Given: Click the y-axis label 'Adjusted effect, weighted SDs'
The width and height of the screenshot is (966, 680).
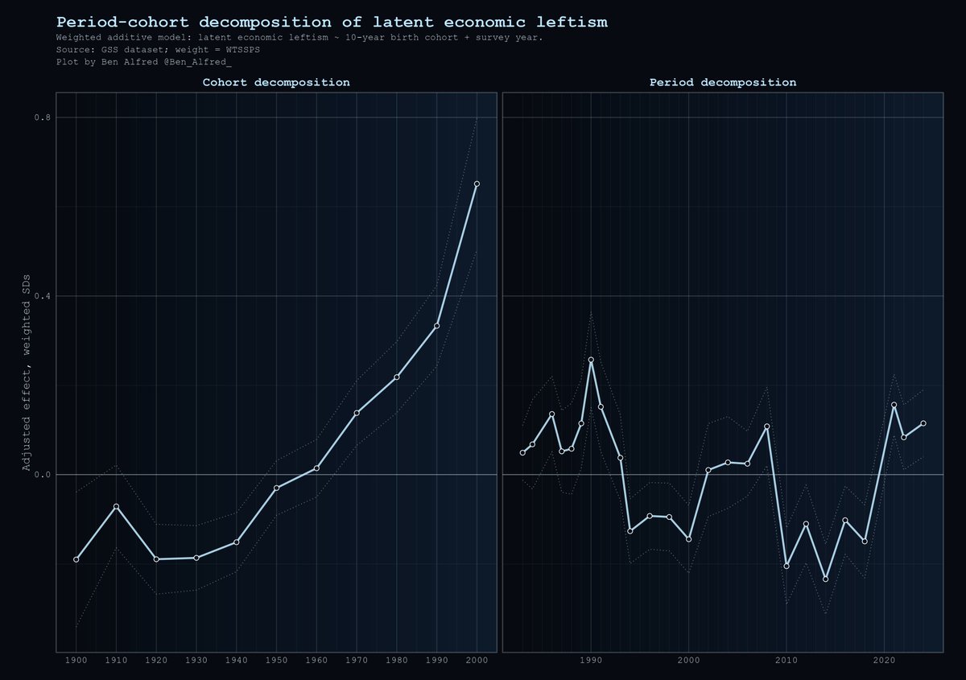Looking at the screenshot, I should click(x=26, y=373).
